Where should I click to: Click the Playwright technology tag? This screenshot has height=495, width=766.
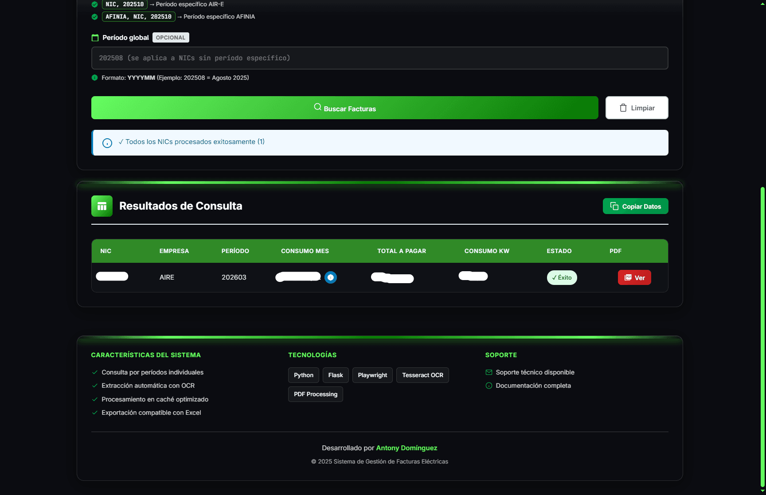(x=372, y=375)
